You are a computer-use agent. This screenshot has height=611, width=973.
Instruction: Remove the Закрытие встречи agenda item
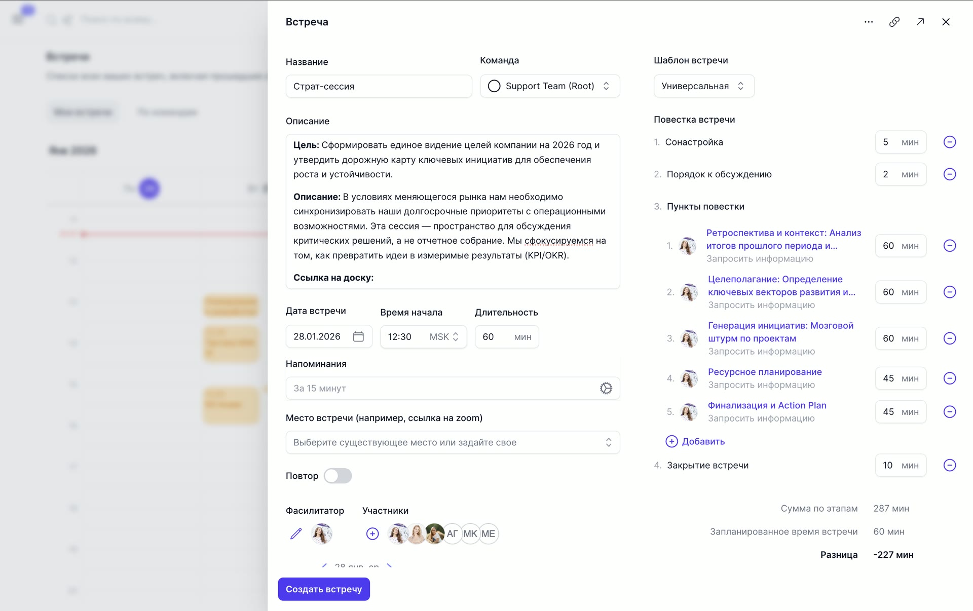pyautogui.click(x=950, y=465)
